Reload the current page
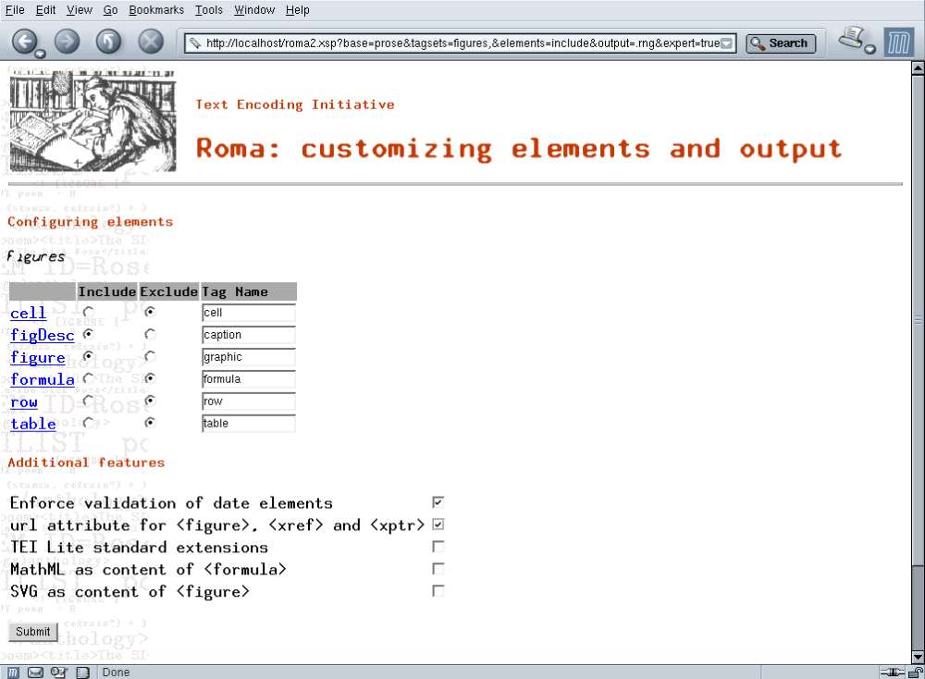Screen dimensions: 925x679 (x=108, y=42)
